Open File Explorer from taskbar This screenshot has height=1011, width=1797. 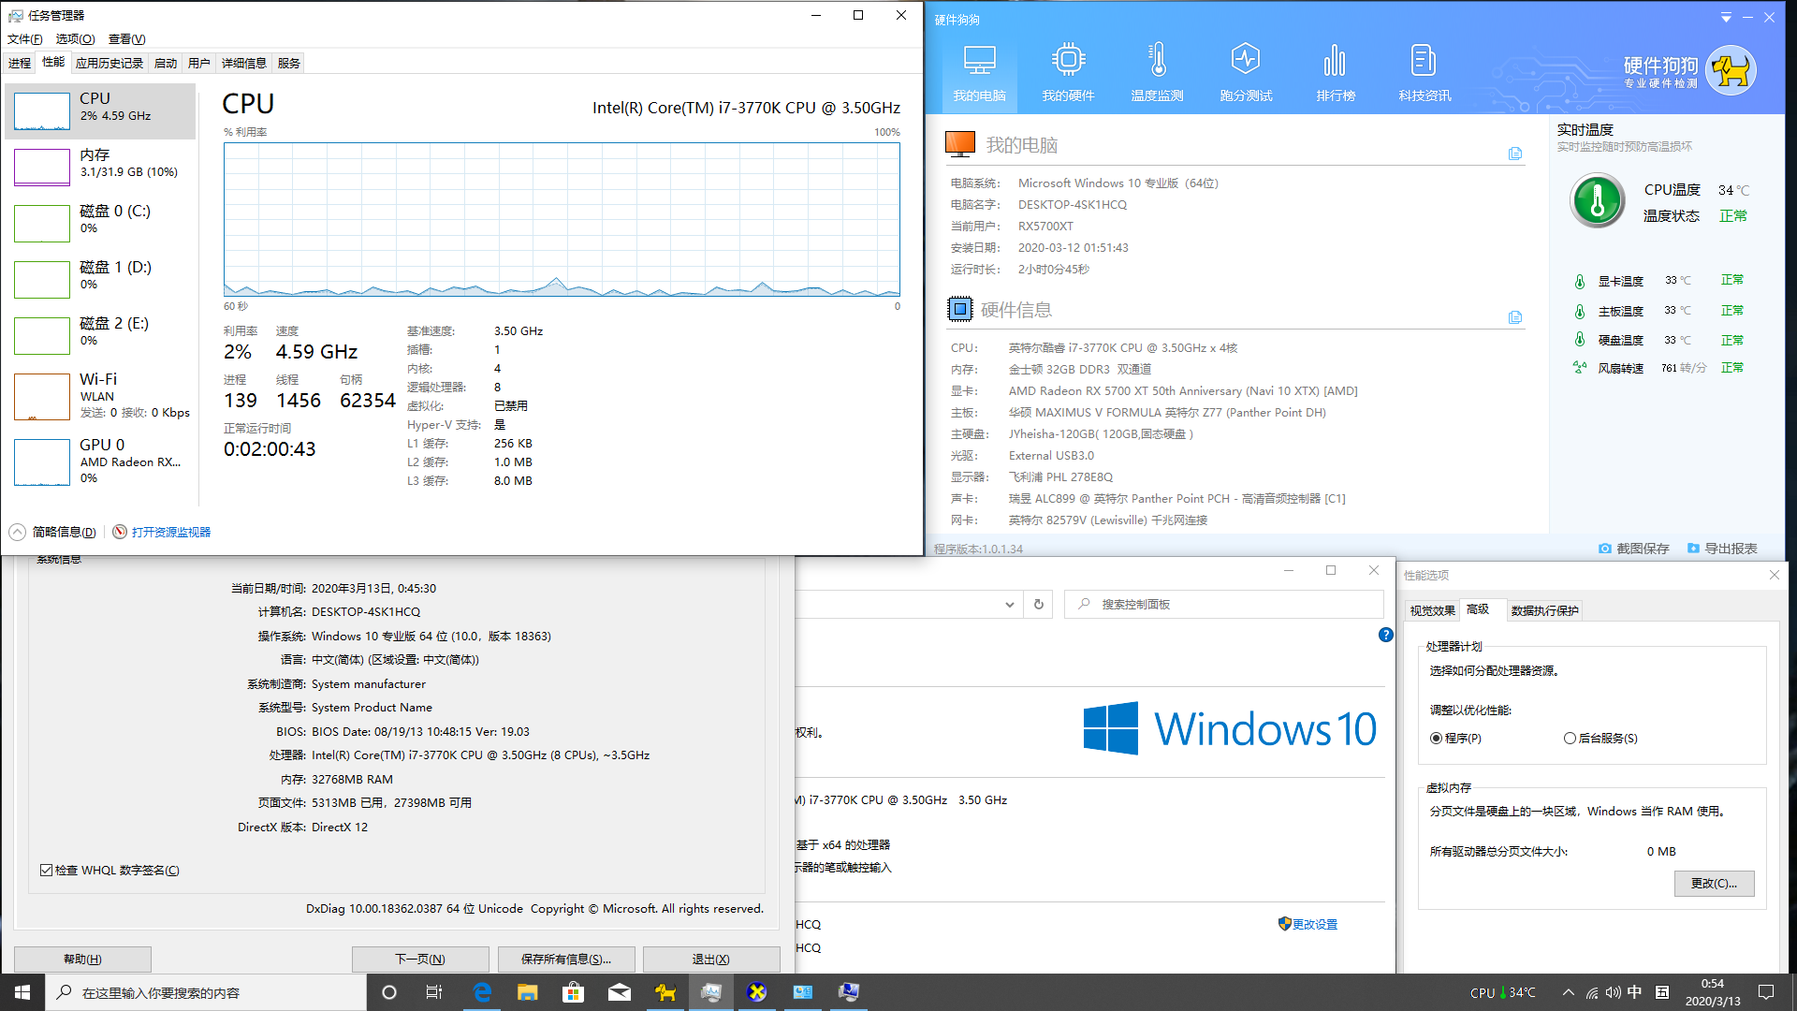528,992
